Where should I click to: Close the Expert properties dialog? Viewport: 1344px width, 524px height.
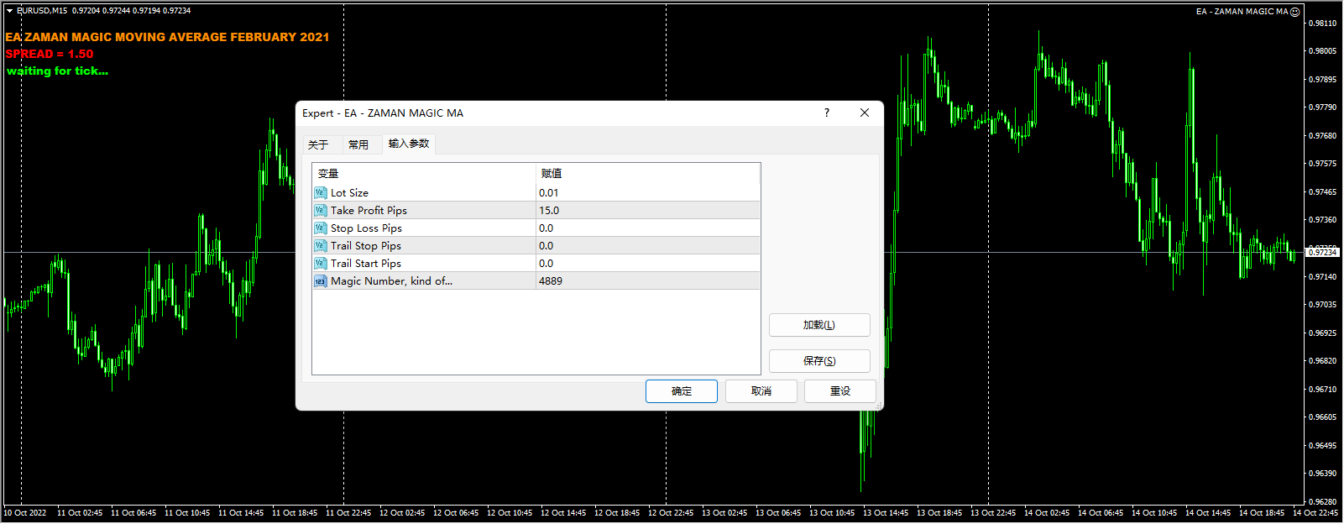tap(865, 113)
